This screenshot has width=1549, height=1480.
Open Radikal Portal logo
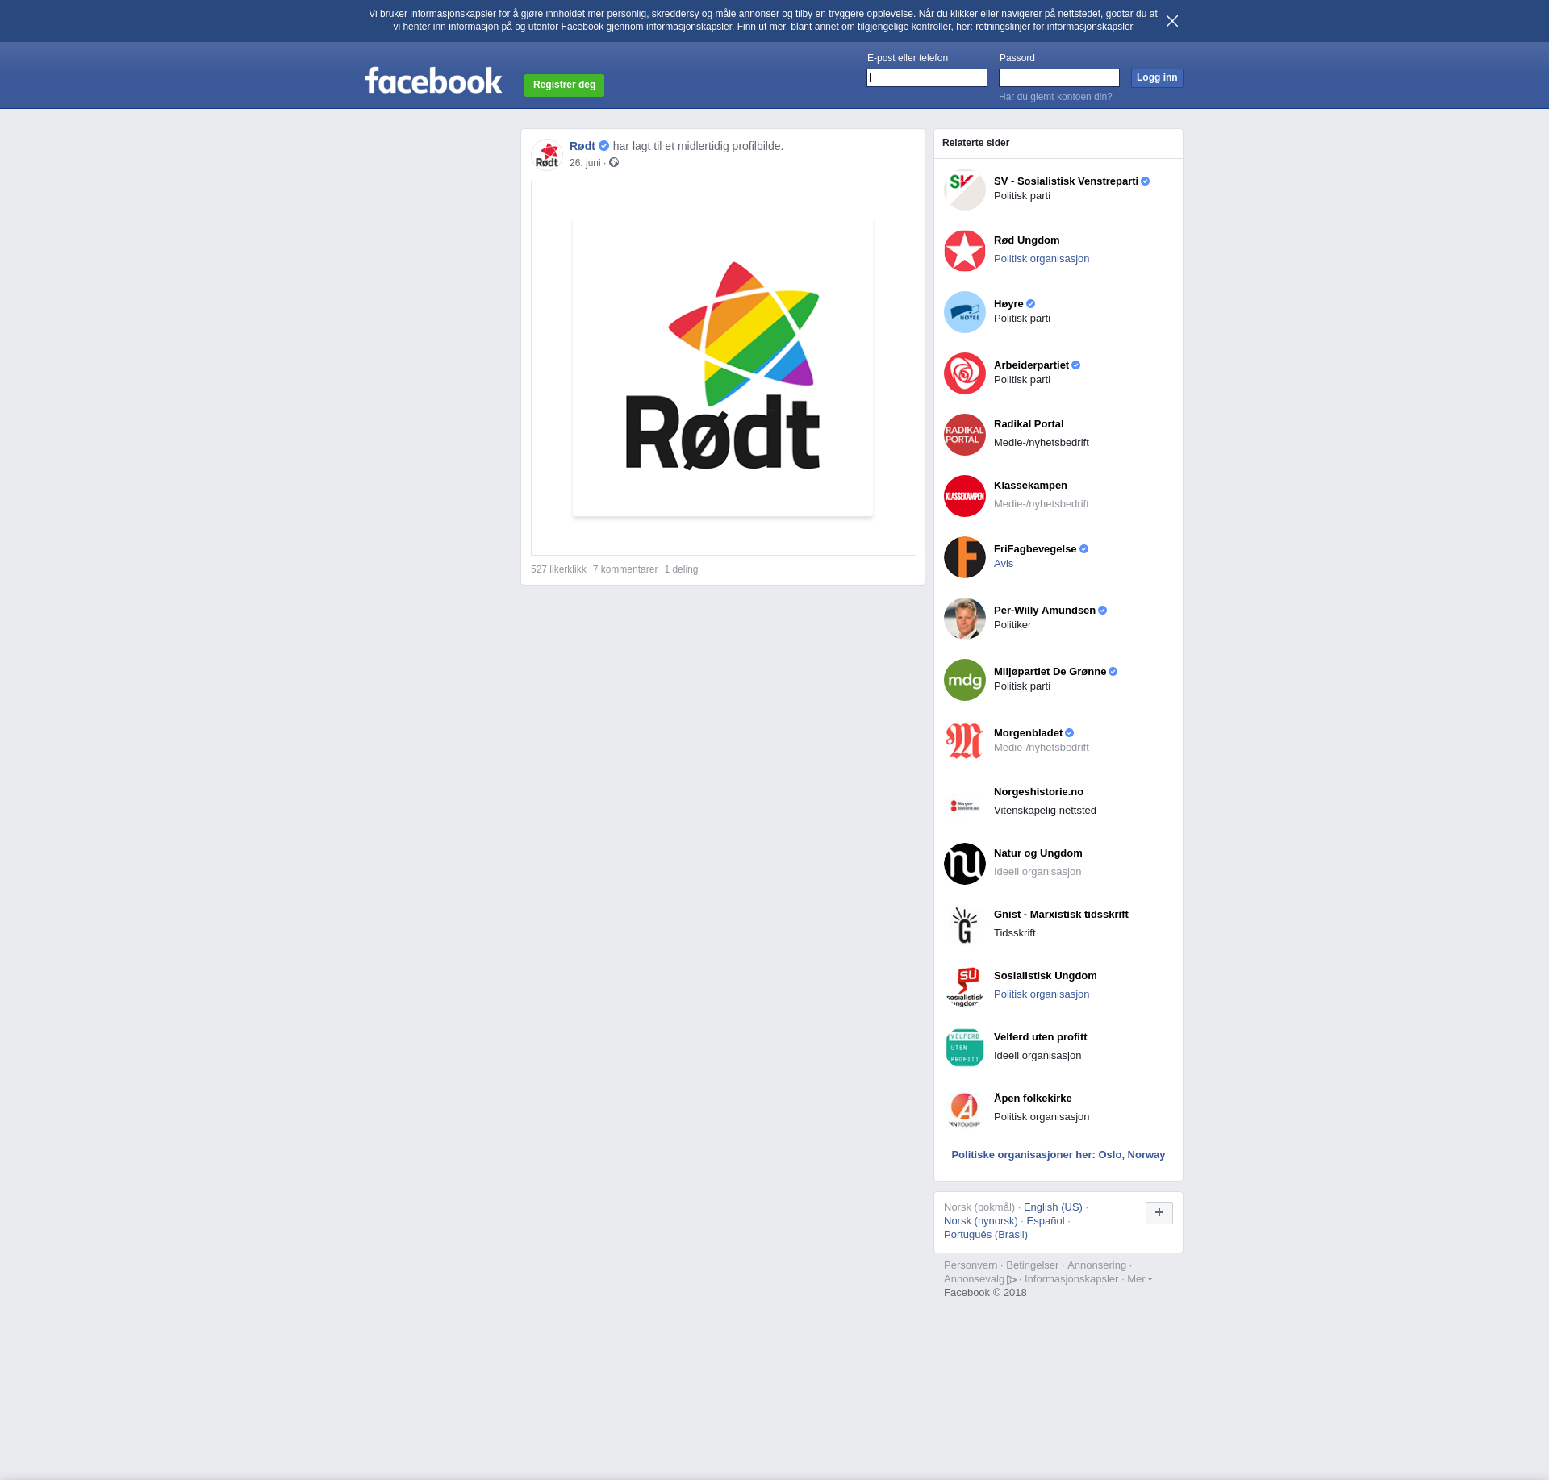point(965,435)
